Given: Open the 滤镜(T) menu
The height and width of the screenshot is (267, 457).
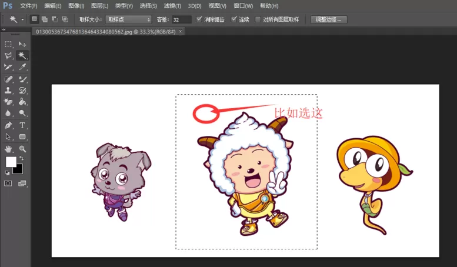Looking at the screenshot, I should point(172,6).
